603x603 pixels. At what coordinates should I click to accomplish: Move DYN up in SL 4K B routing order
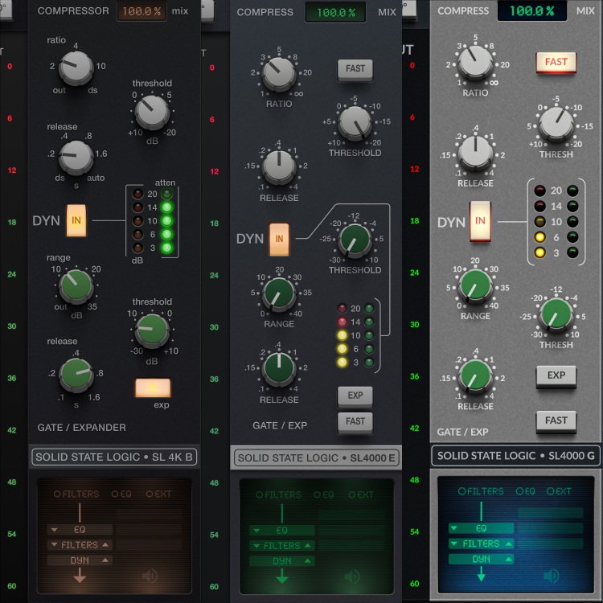click(106, 560)
